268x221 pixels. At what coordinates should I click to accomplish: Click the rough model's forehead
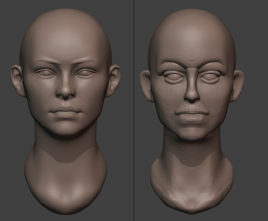[x=192, y=40]
